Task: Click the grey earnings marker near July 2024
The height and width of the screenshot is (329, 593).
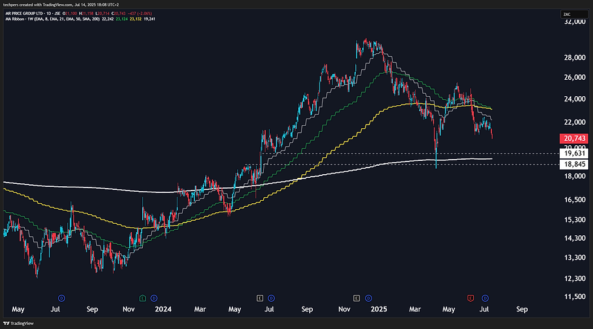Action: pyautogui.click(x=260, y=298)
